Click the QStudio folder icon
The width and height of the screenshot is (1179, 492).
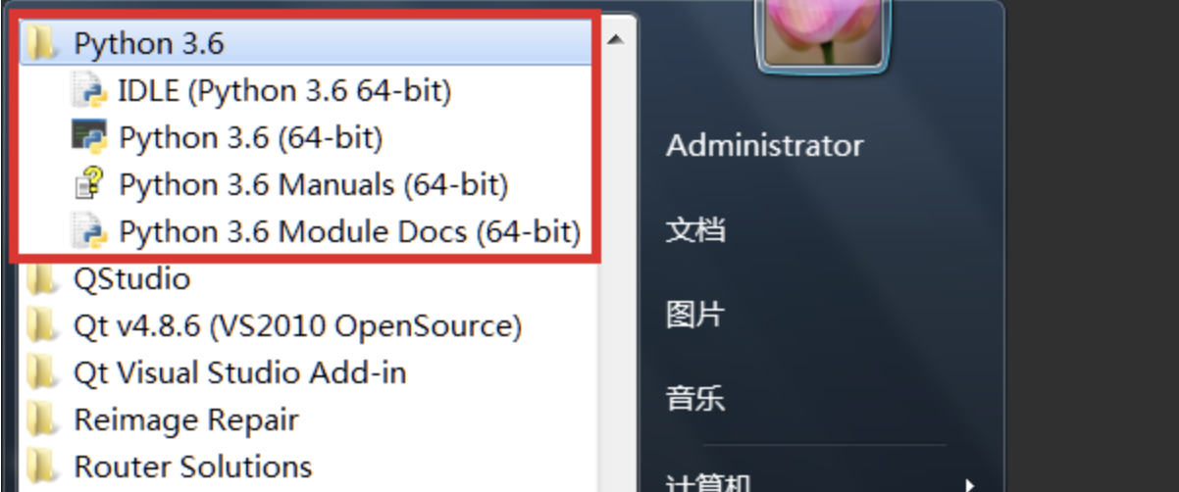(42, 279)
